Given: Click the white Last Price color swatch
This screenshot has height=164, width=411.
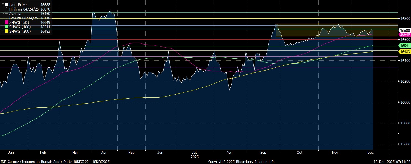Looking at the screenshot, I should [x=7, y=5].
